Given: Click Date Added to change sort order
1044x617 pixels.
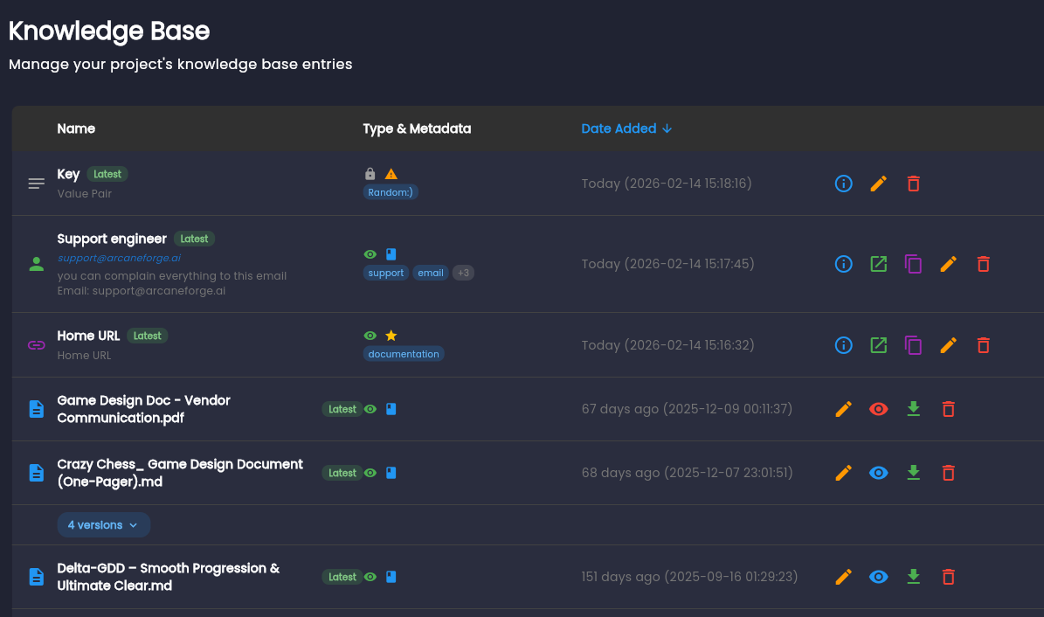Looking at the screenshot, I should [x=621, y=128].
